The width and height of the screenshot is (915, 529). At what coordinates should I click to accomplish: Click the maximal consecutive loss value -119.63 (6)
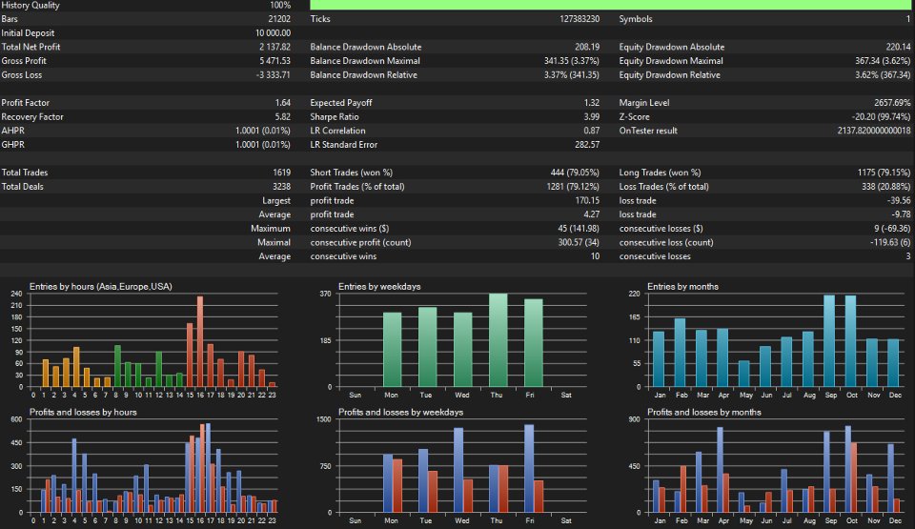click(x=890, y=243)
